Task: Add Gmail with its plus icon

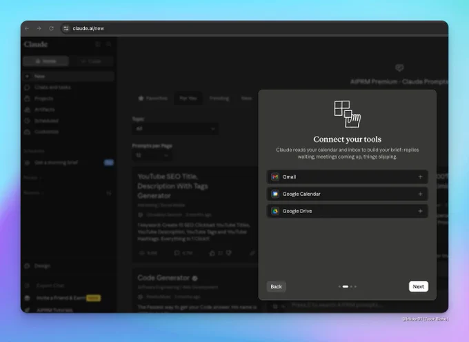Action: tap(420, 177)
